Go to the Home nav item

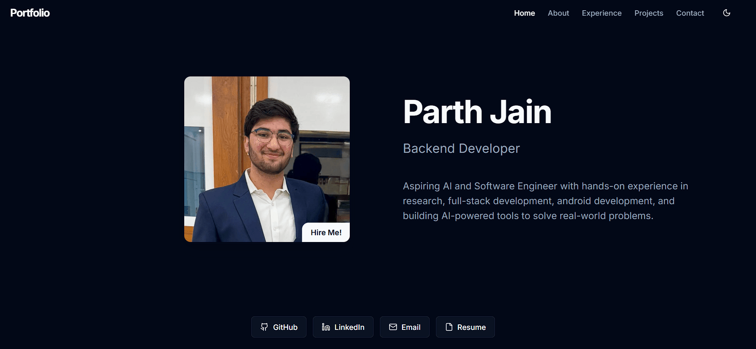(x=524, y=13)
